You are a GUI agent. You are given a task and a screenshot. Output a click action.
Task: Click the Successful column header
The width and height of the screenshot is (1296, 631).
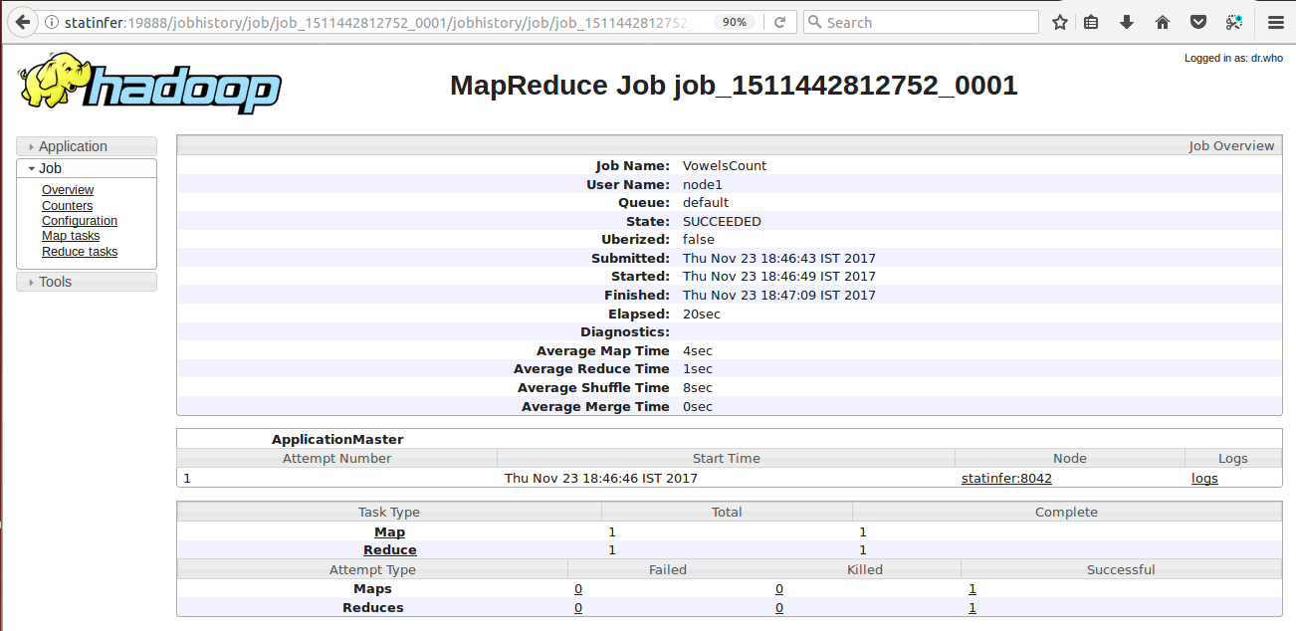point(1121,570)
